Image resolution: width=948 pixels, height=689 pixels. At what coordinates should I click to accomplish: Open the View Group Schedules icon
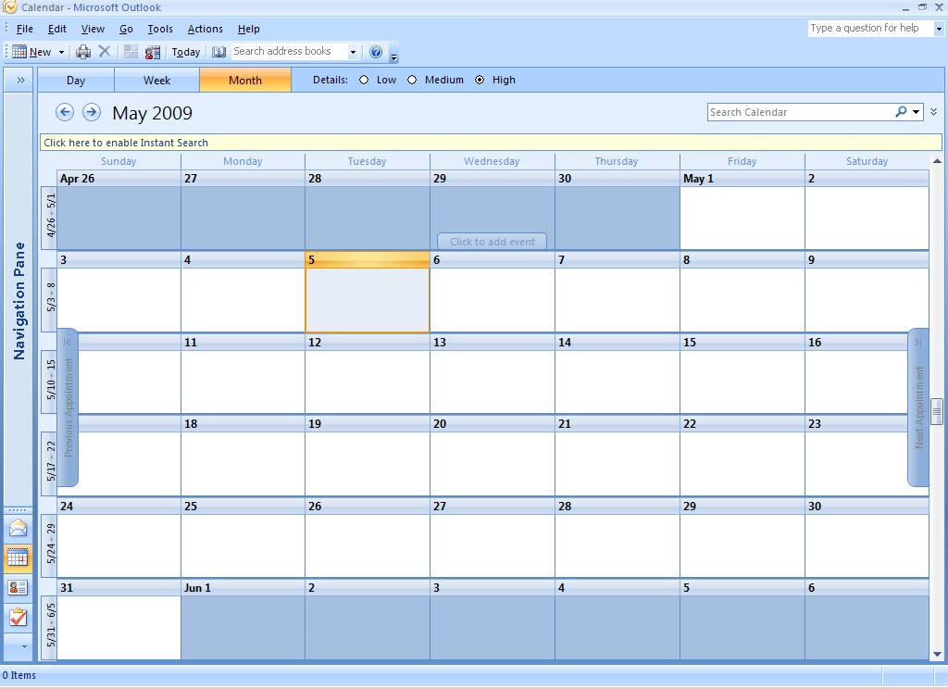pyautogui.click(x=153, y=52)
